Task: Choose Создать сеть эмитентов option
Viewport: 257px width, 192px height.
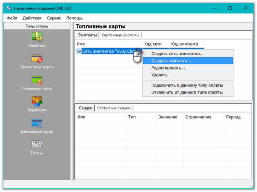Action: [x=177, y=54]
